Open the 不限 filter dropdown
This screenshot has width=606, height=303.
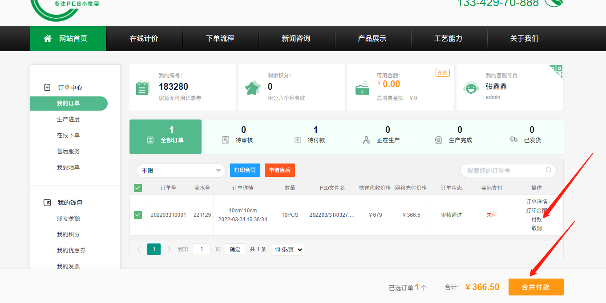click(x=180, y=170)
